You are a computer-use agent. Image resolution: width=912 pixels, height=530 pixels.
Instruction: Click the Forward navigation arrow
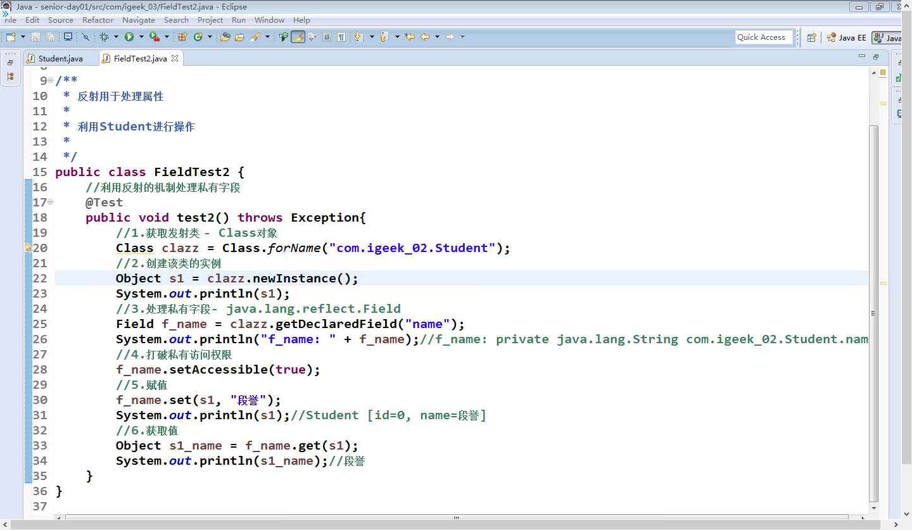450,37
